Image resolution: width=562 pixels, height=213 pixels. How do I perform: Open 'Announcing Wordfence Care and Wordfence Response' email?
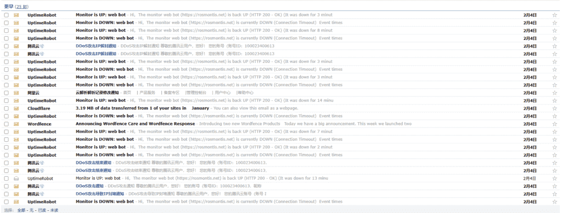[x=135, y=124]
